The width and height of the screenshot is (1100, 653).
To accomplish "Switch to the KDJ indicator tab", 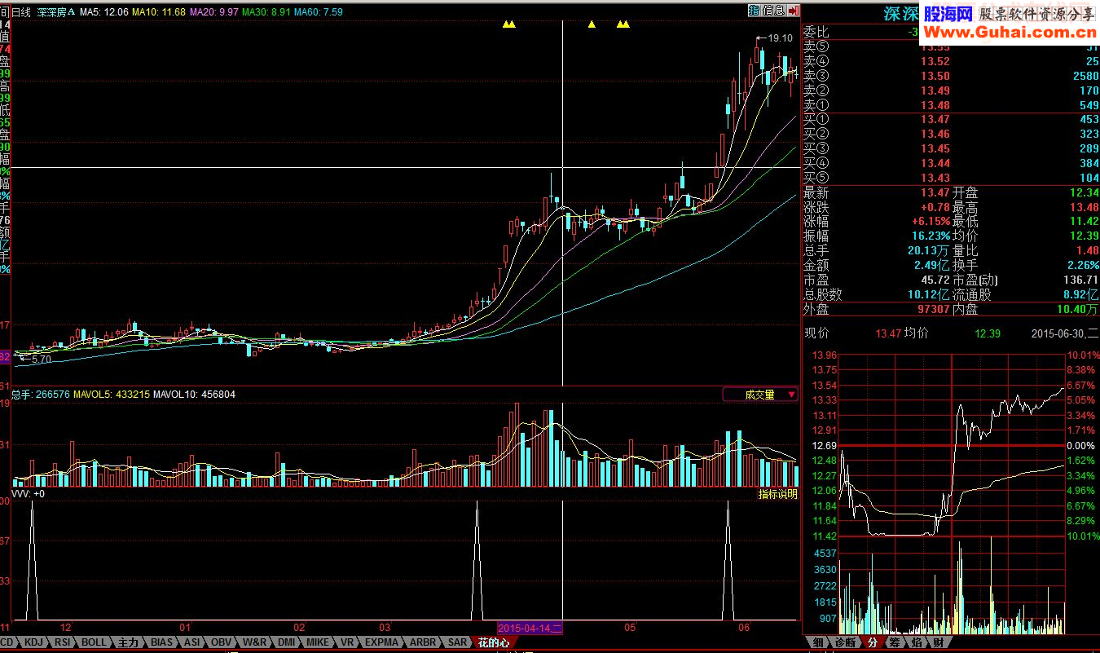I will [x=33, y=642].
